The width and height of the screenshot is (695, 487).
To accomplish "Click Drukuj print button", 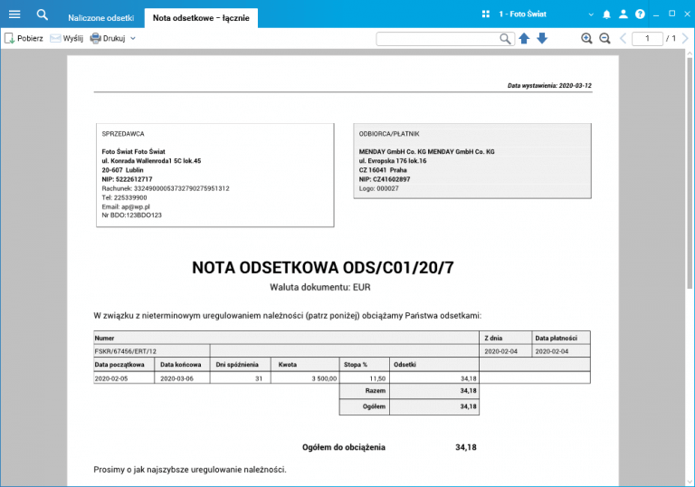I will [108, 39].
